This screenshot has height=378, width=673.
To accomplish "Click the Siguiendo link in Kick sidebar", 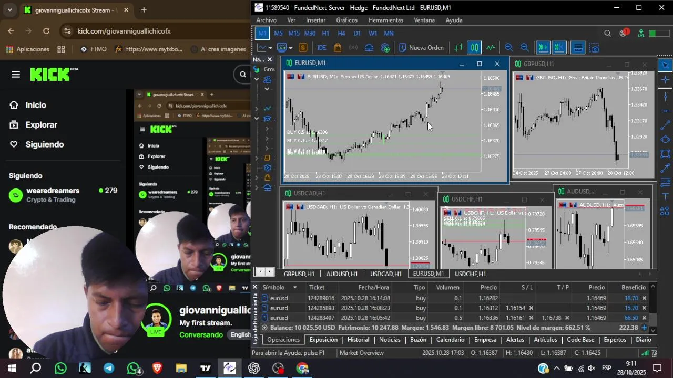I will pos(44,144).
